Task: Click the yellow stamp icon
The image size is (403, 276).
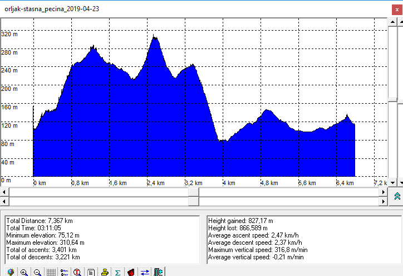Action: [x=104, y=272]
